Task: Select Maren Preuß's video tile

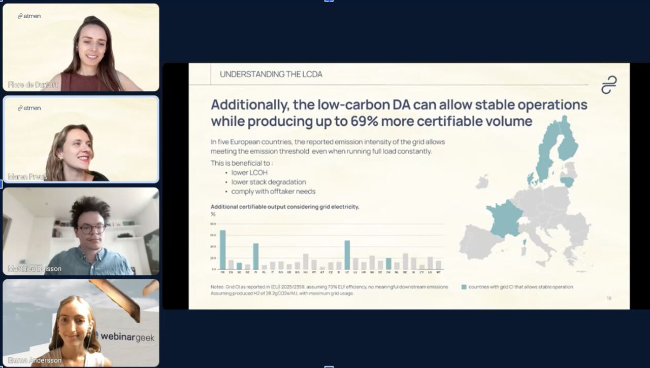Action: (x=81, y=139)
